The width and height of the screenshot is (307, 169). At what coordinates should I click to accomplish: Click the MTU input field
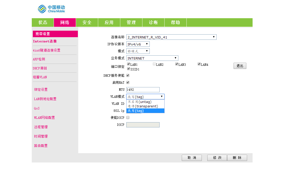click(x=143, y=90)
